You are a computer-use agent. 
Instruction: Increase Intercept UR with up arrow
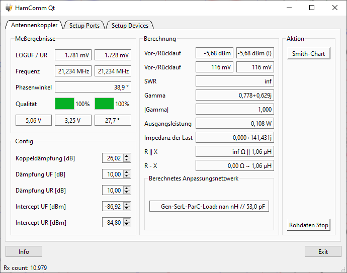click(127, 220)
